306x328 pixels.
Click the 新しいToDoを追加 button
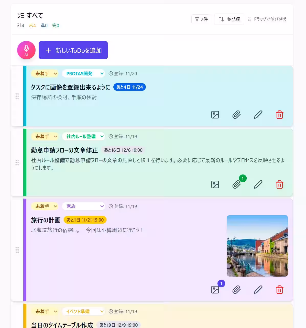pos(73,50)
